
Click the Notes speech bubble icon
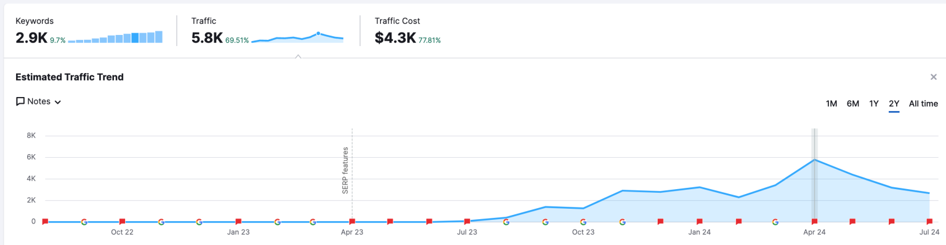pos(20,102)
